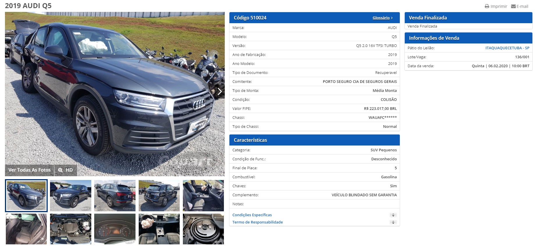
Task: Open the Glossário link
Action: pyautogui.click(x=382, y=18)
